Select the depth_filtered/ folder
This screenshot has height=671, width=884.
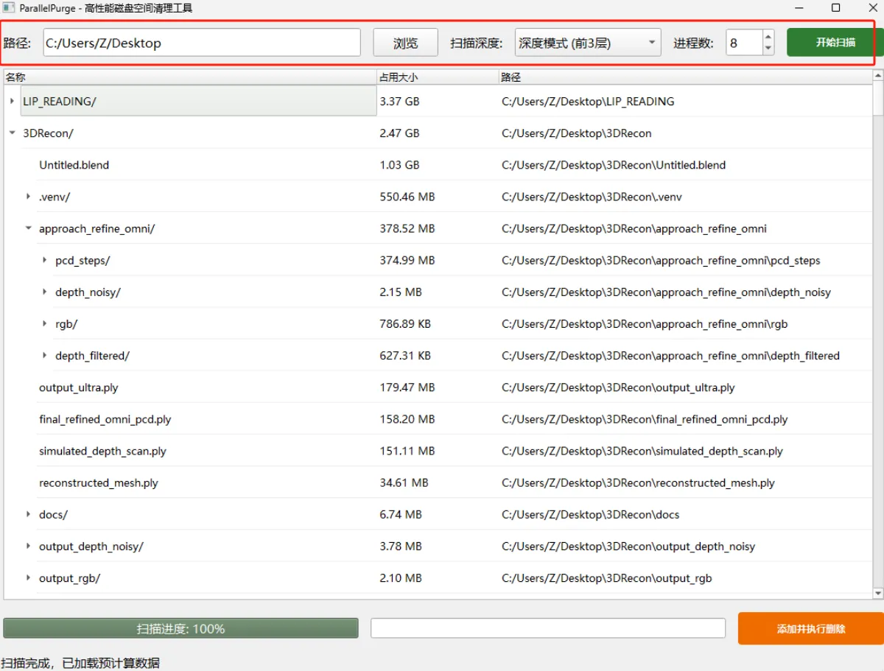(92, 355)
